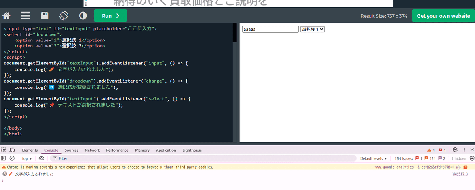Run the code with the Run button
This screenshot has height=190, width=475.
[x=110, y=16]
